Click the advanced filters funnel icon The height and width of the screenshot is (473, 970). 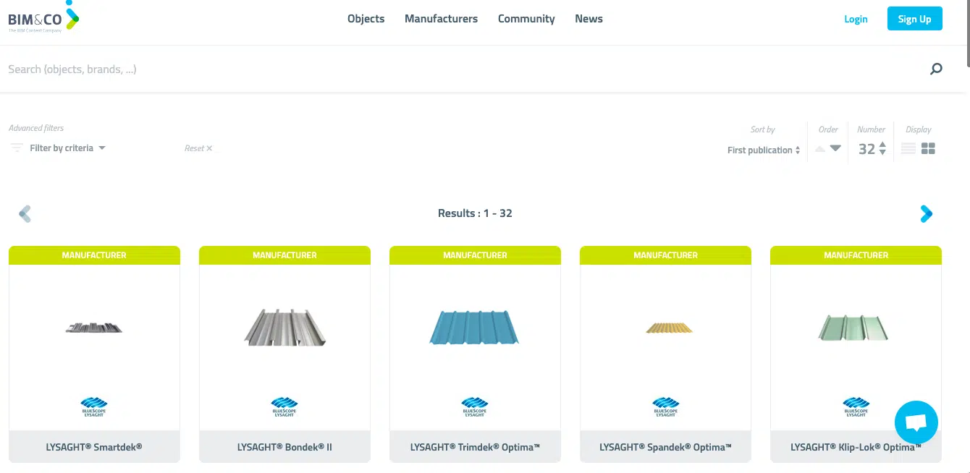click(x=16, y=148)
